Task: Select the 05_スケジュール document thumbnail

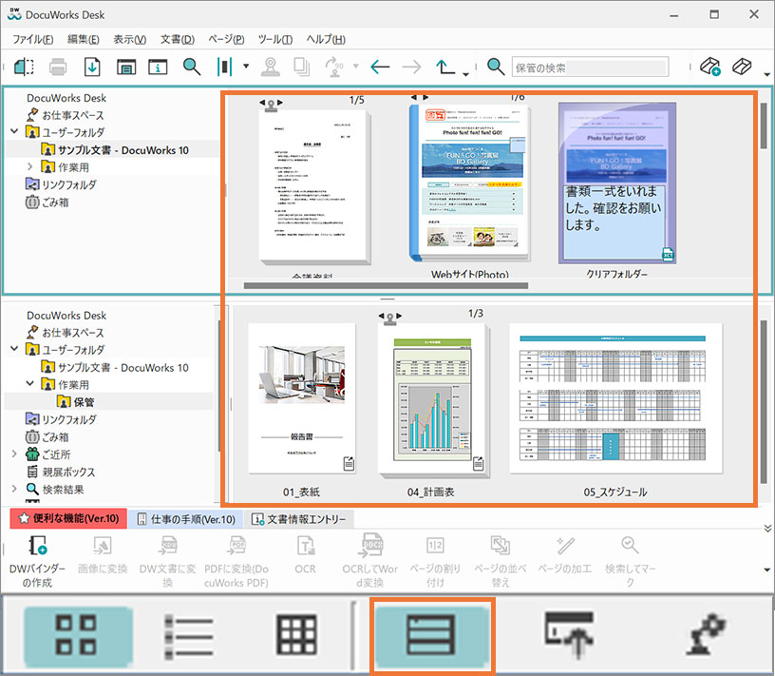Action: [615, 398]
